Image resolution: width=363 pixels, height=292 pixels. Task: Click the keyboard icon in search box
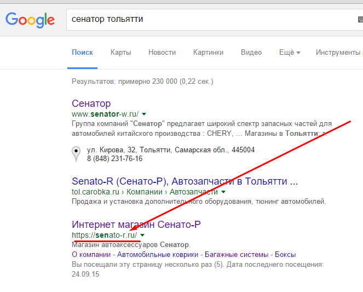pyautogui.click(x=359, y=20)
